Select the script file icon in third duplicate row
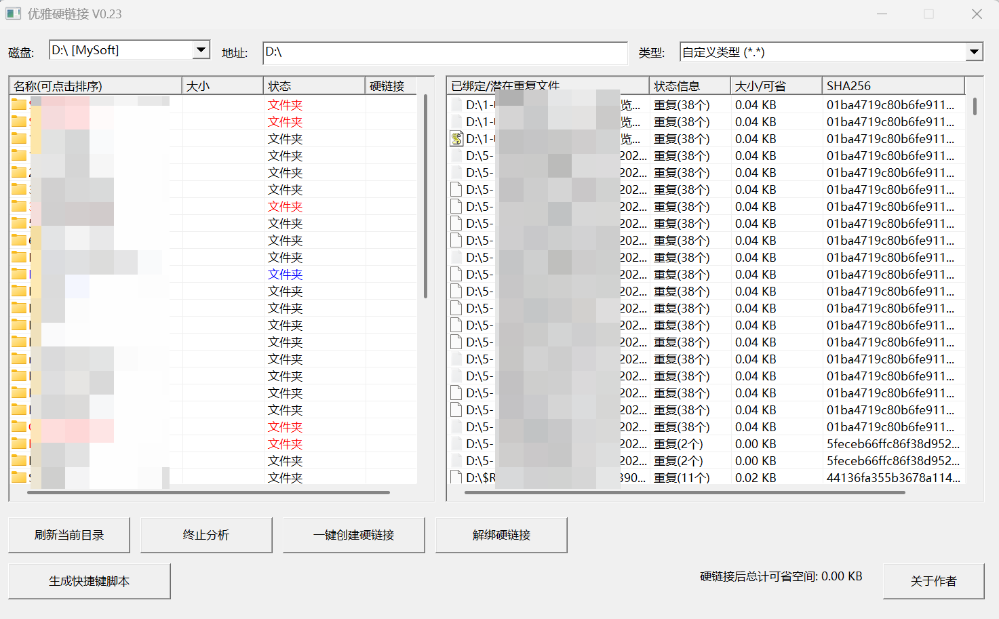Screen dimensions: 999x619 pos(456,139)
